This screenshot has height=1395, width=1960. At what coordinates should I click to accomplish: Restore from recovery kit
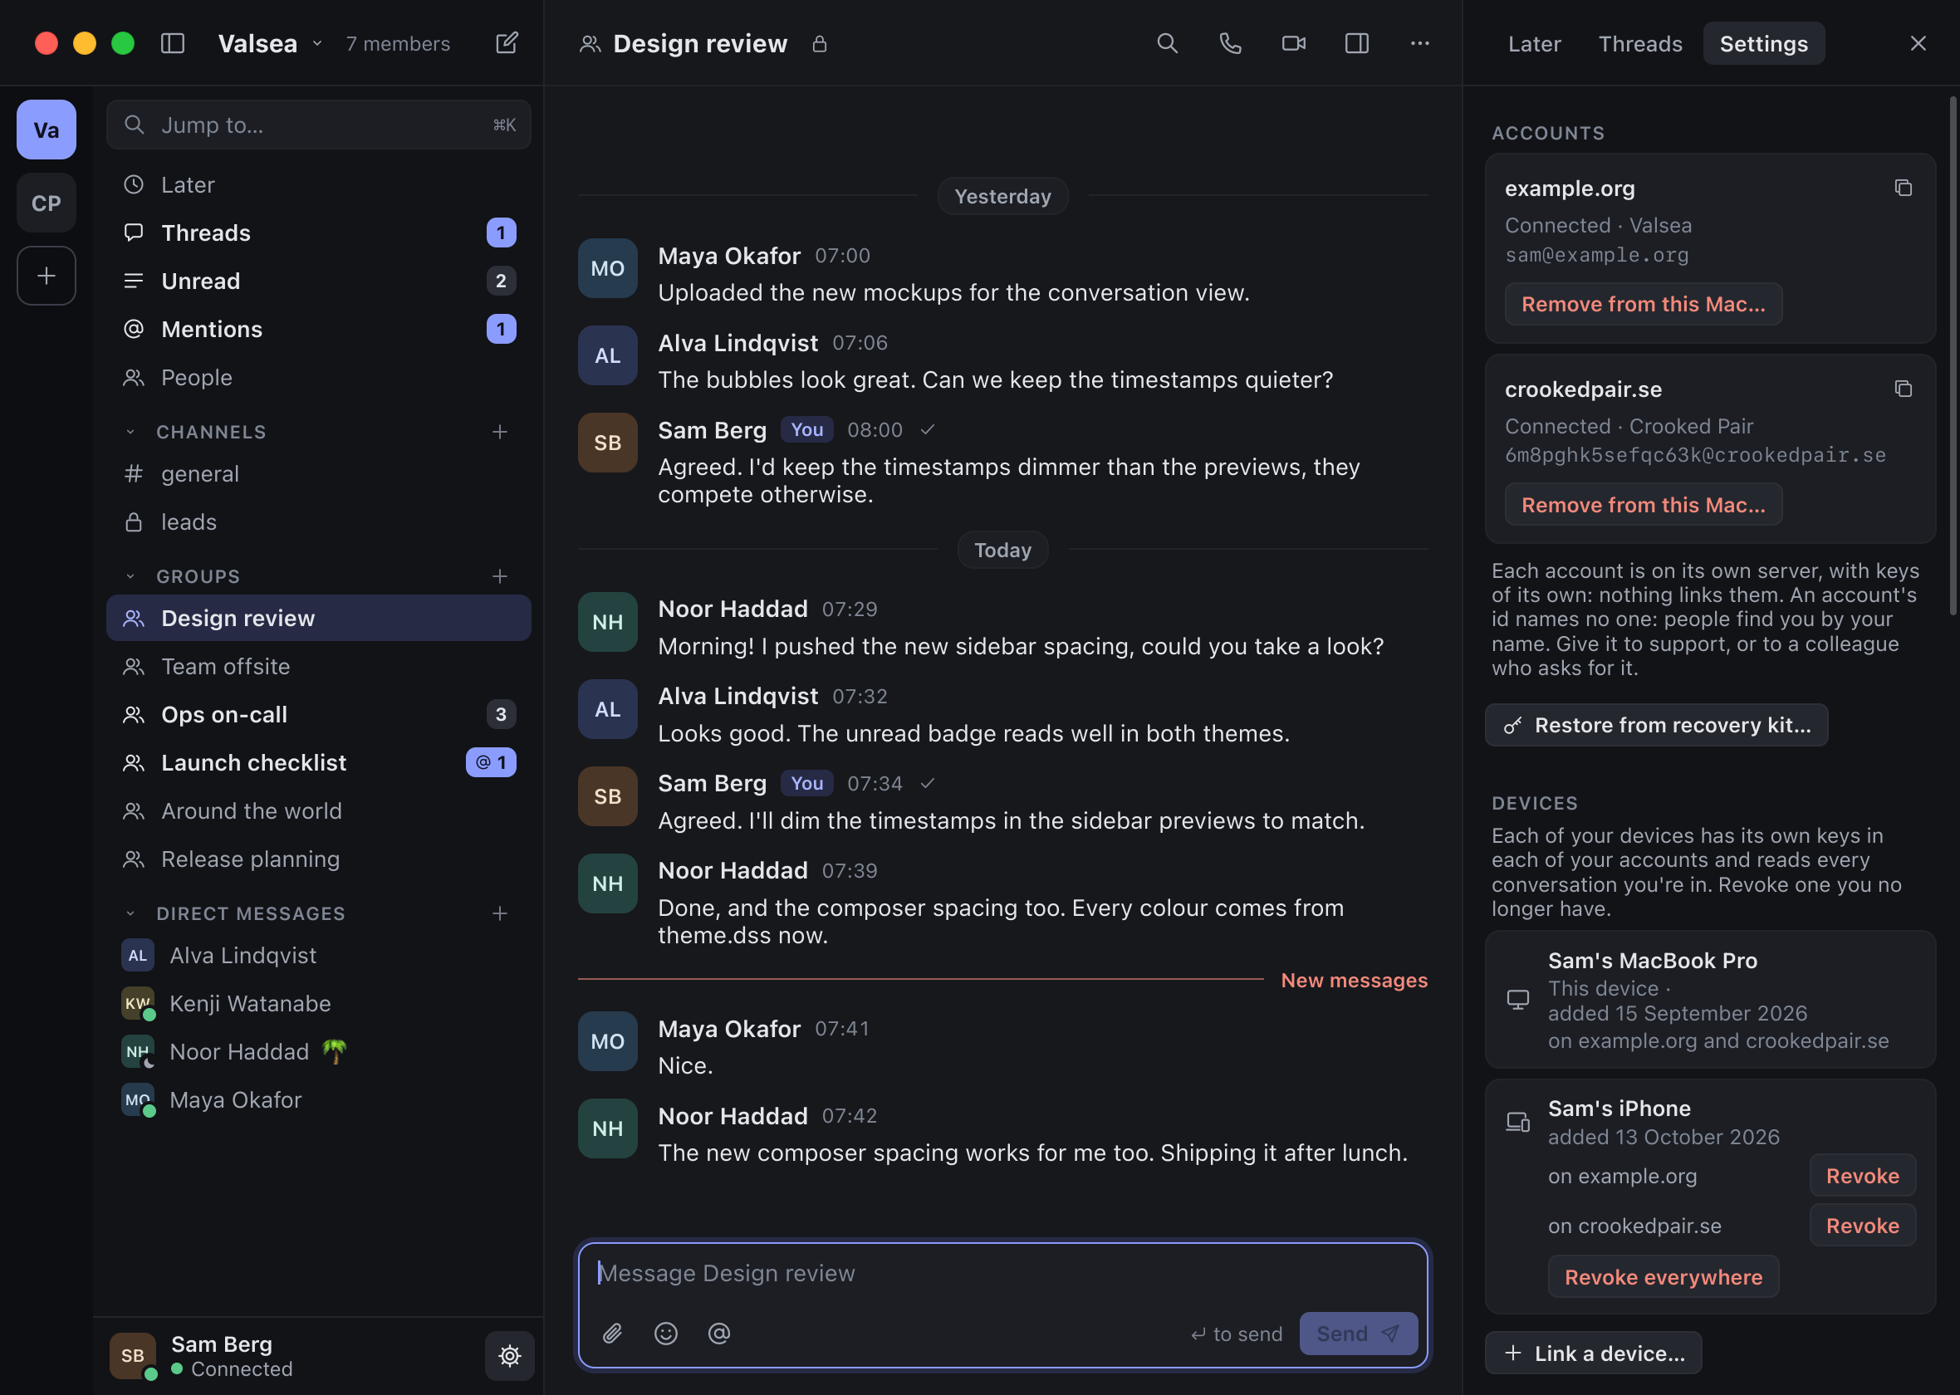1656,725
